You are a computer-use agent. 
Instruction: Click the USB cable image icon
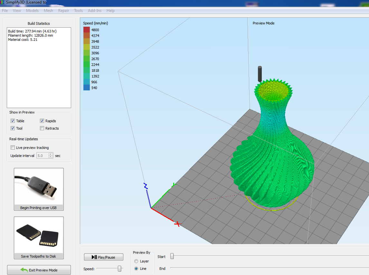(x=39, y=187)
